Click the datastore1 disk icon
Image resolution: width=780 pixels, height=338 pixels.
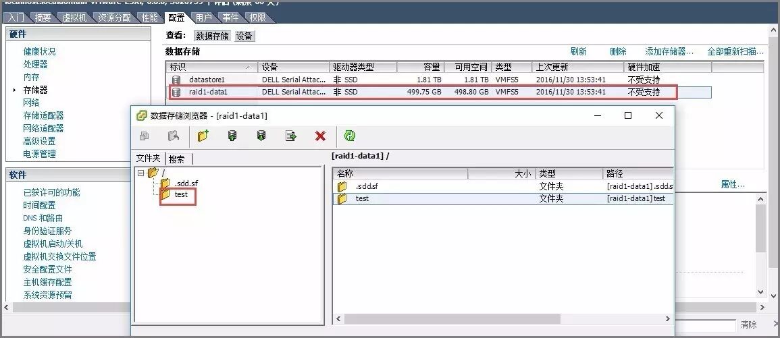pos(176,80)
